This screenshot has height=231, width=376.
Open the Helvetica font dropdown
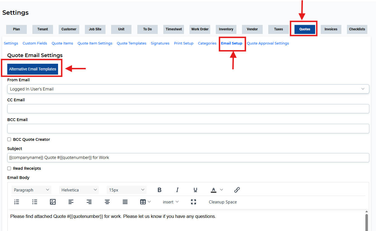(79, 190)
